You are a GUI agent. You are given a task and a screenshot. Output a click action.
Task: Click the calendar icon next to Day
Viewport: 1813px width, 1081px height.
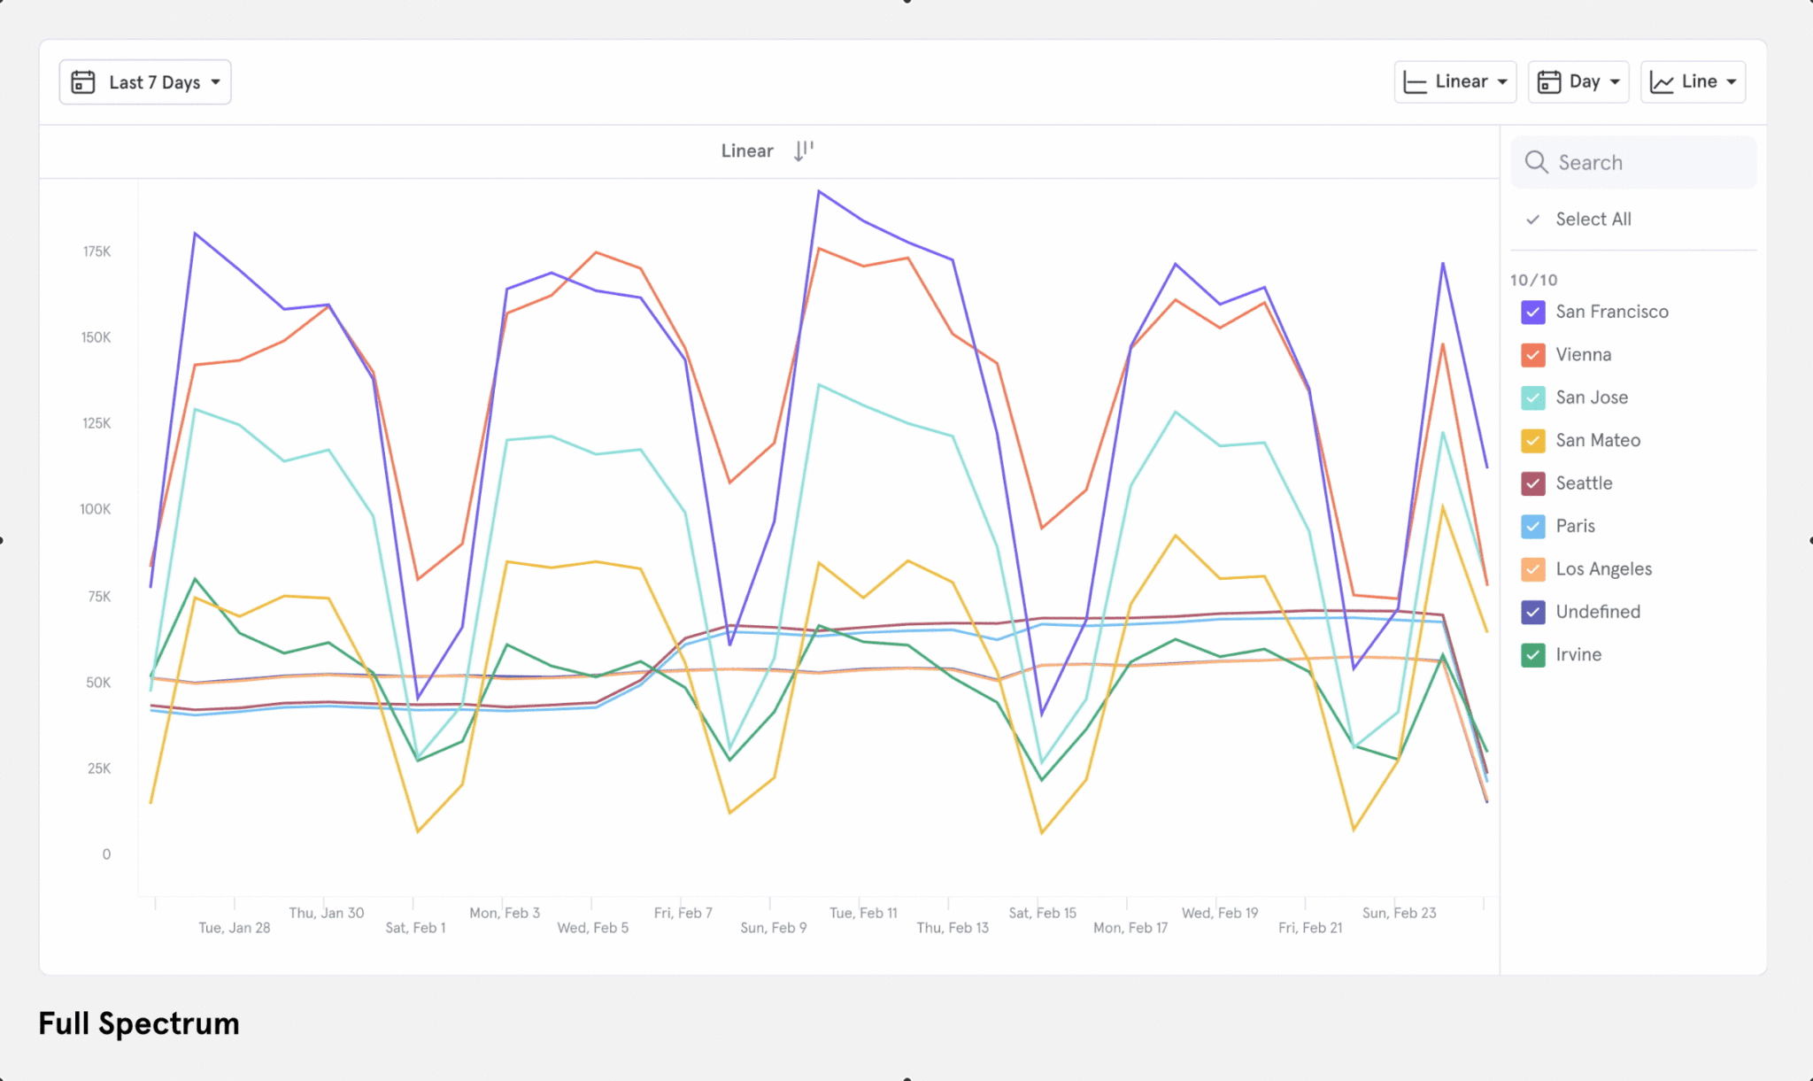1549,82
